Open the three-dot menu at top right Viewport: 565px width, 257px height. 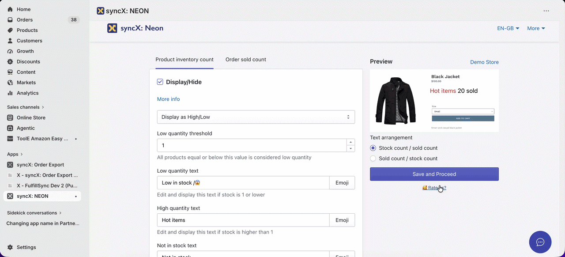[x=546, y=11]
